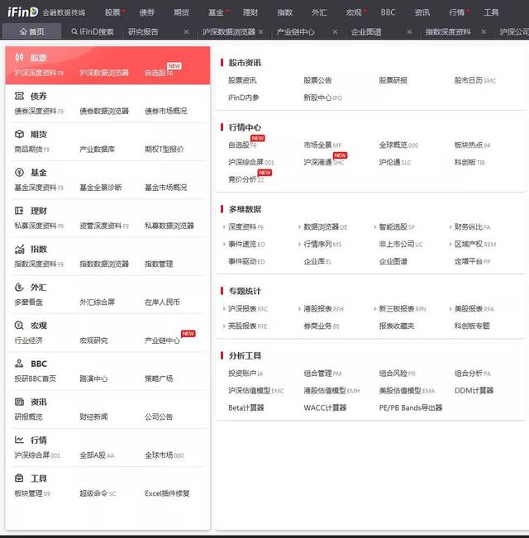Close the 沪深数据浏览器 tab
The width and height of the screenshot is (529, 538).
click(260, 32)
